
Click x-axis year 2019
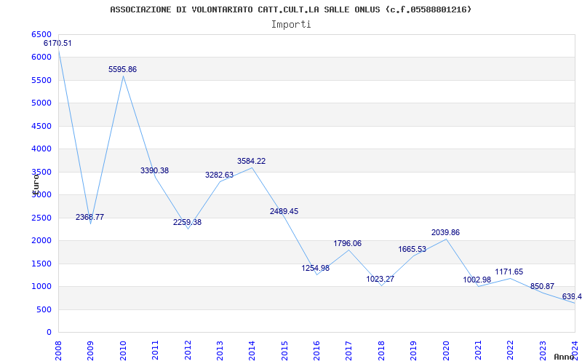point(413,350)
